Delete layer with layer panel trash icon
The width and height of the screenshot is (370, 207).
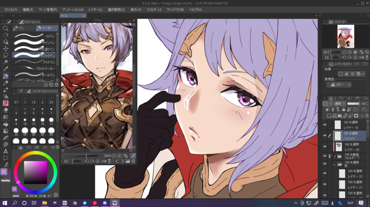[367, 116]
